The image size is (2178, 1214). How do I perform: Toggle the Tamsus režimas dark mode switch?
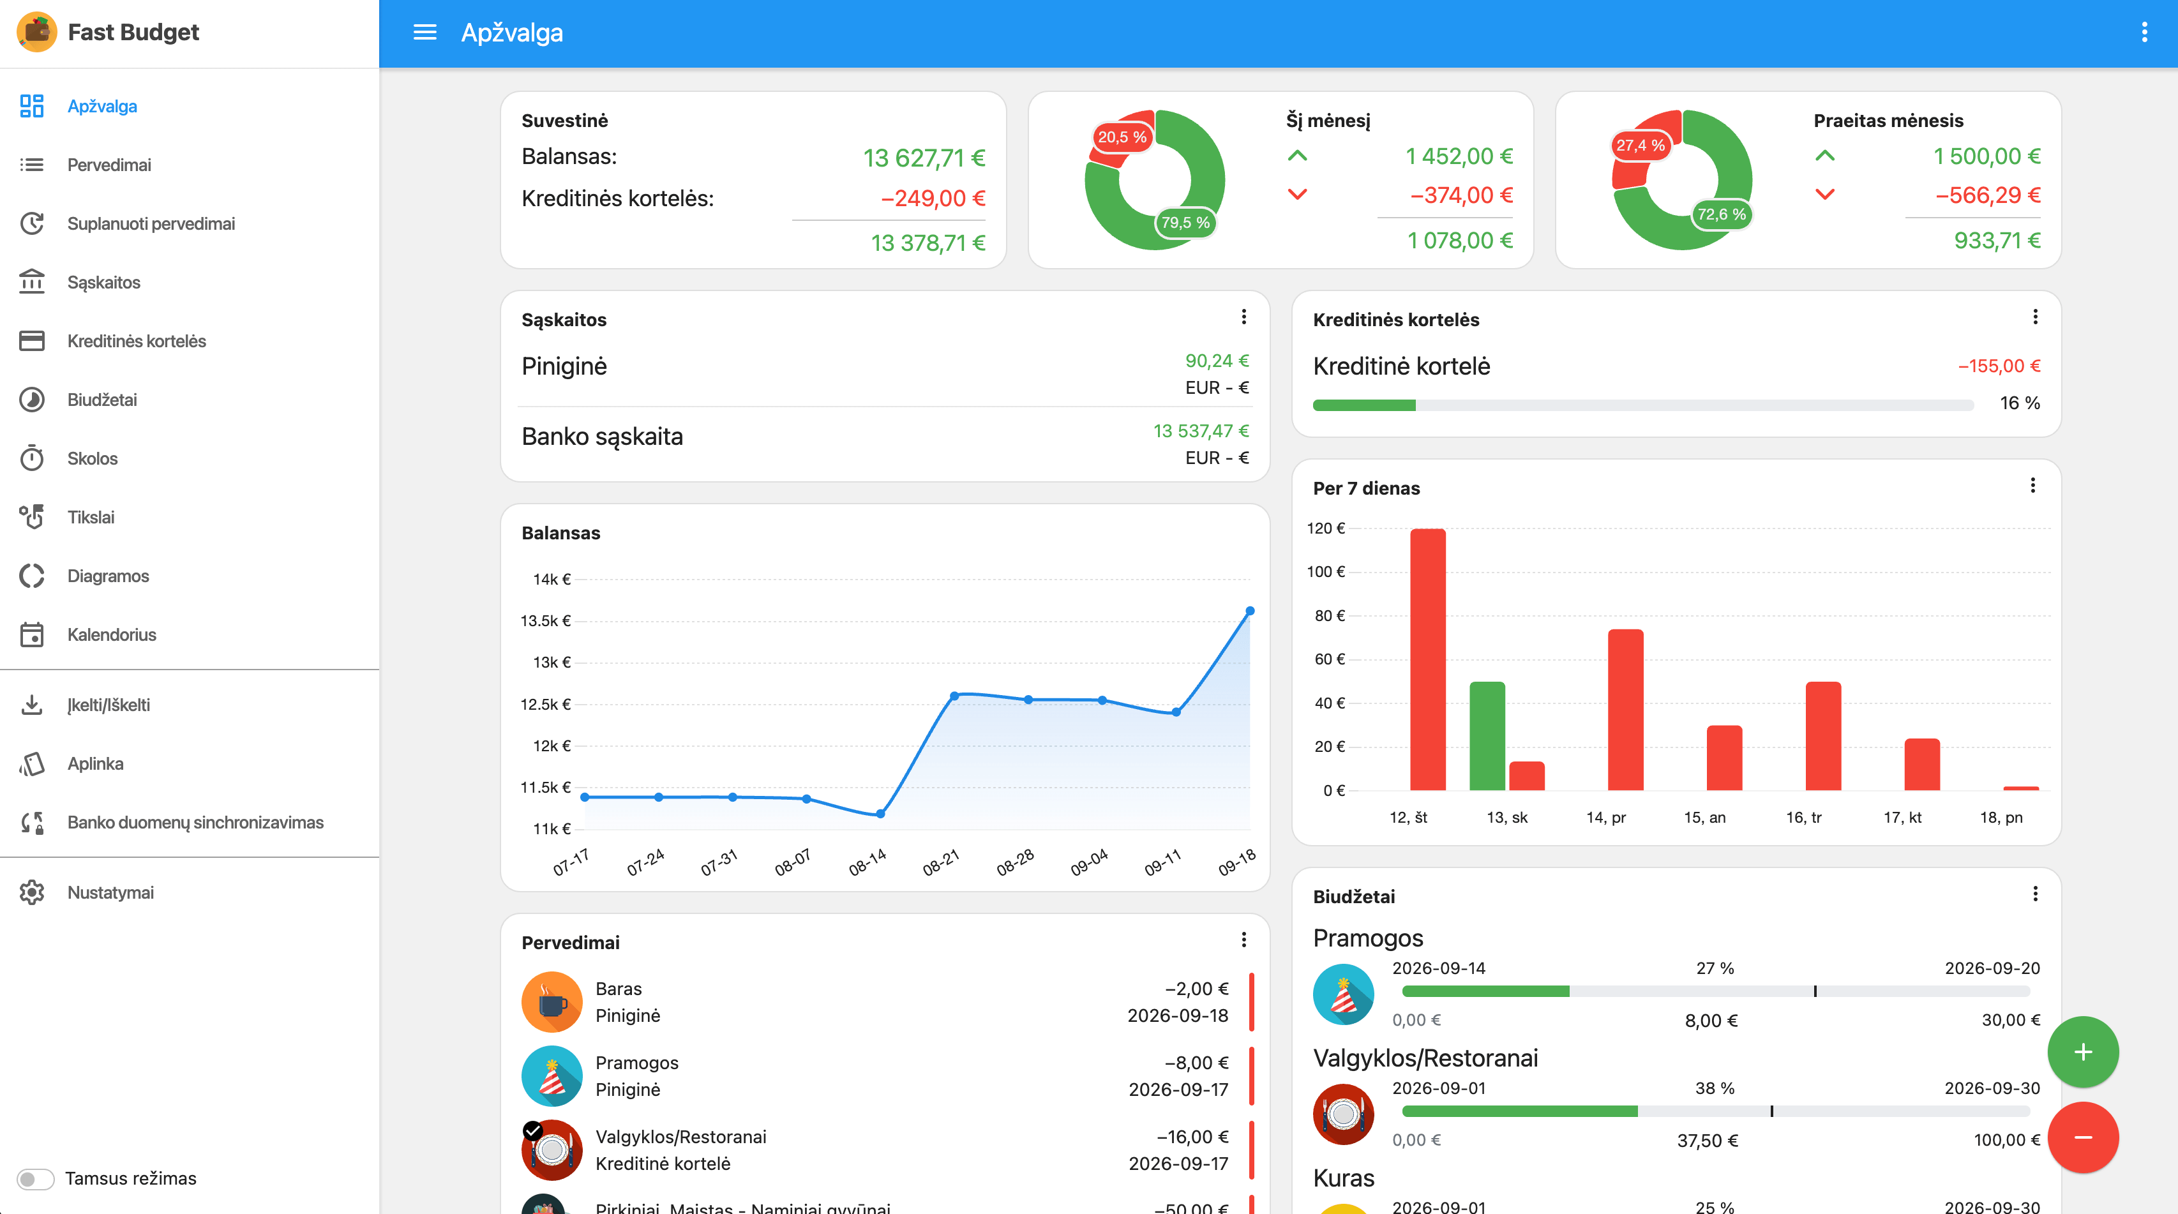point(36,1178)
